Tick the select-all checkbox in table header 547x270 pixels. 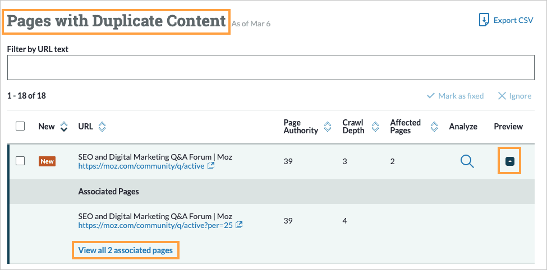[20, 127]
